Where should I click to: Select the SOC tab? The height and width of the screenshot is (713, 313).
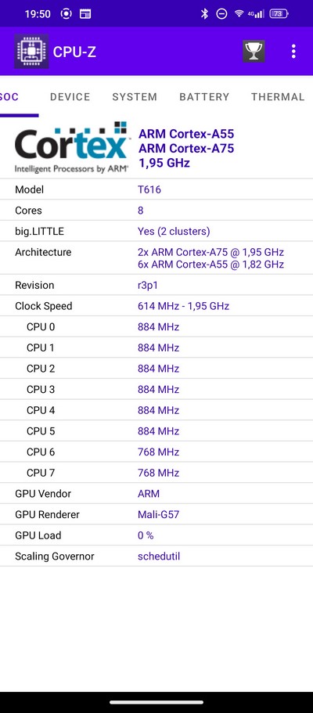coord(9,97)
